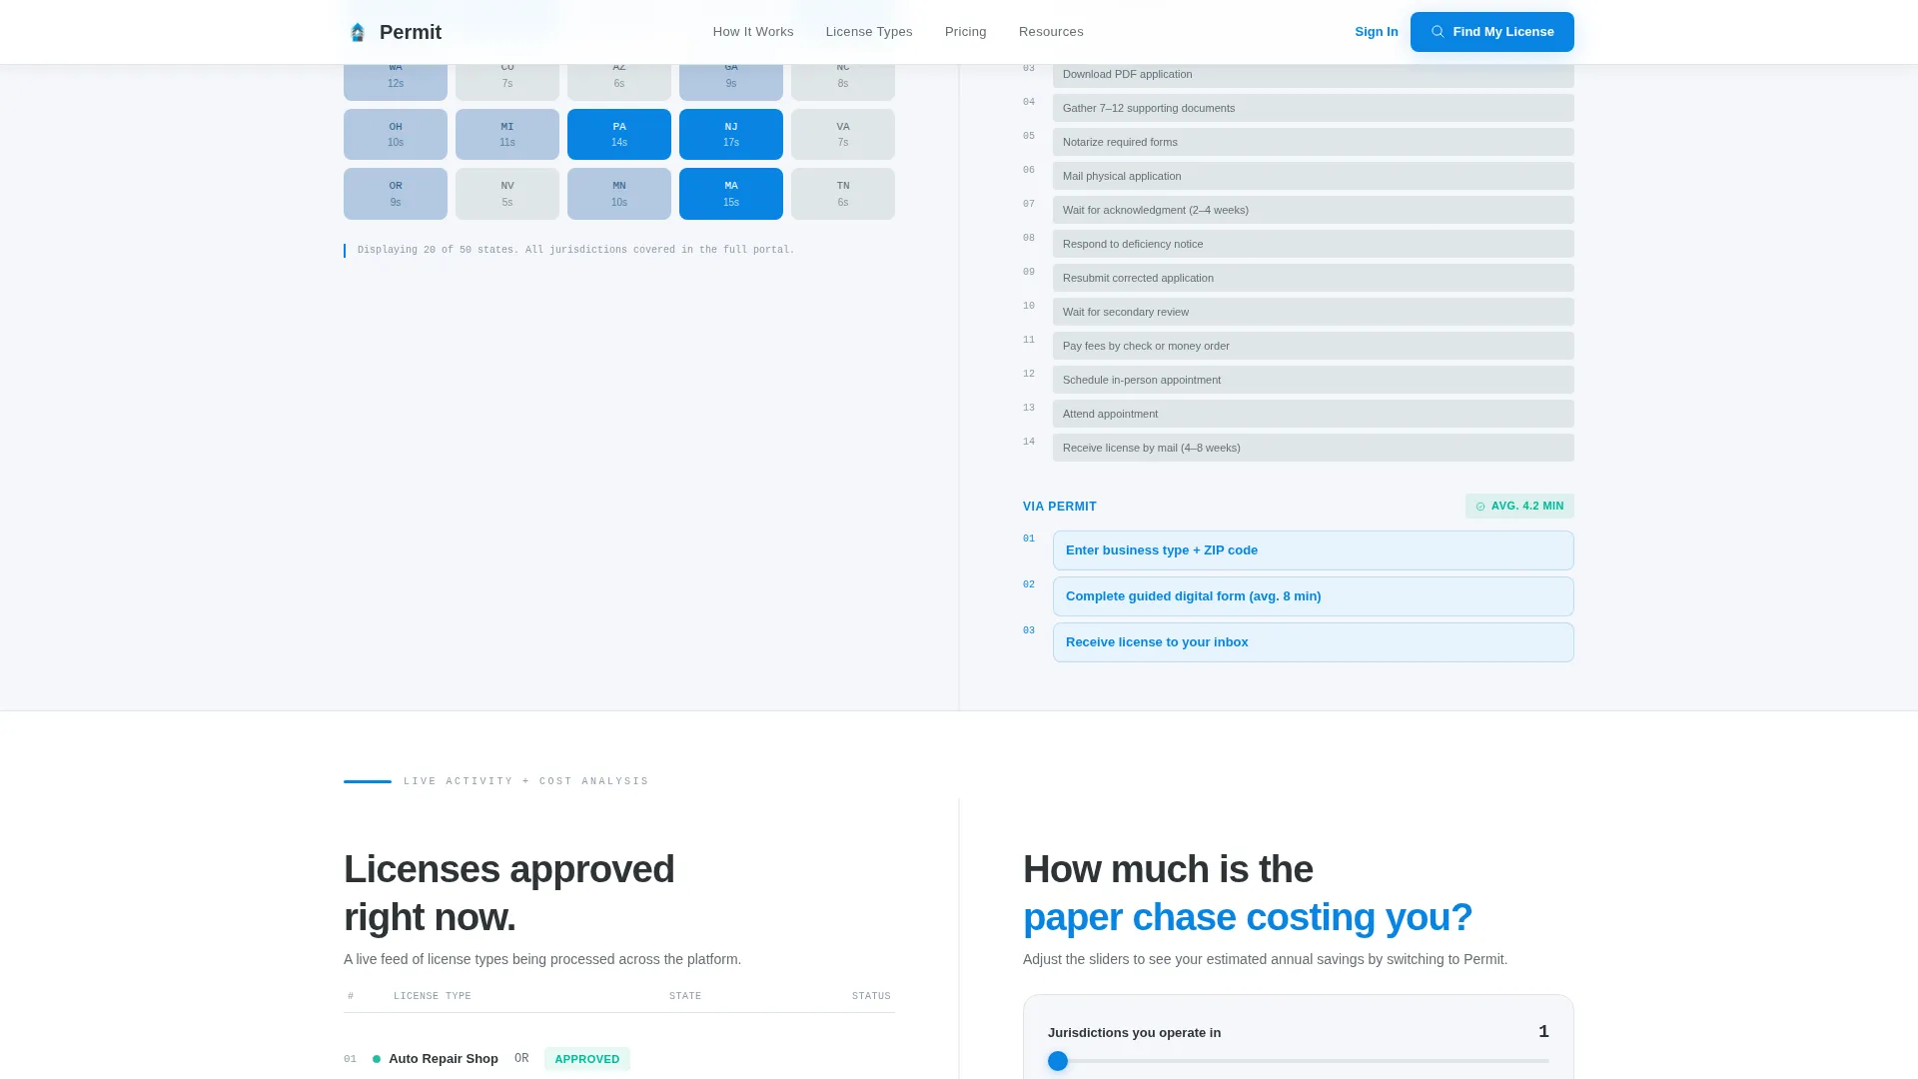Click step 'Complete guided digital form'
This screenshot has width=1918, height=1079.
click(x=1314, y=596)
